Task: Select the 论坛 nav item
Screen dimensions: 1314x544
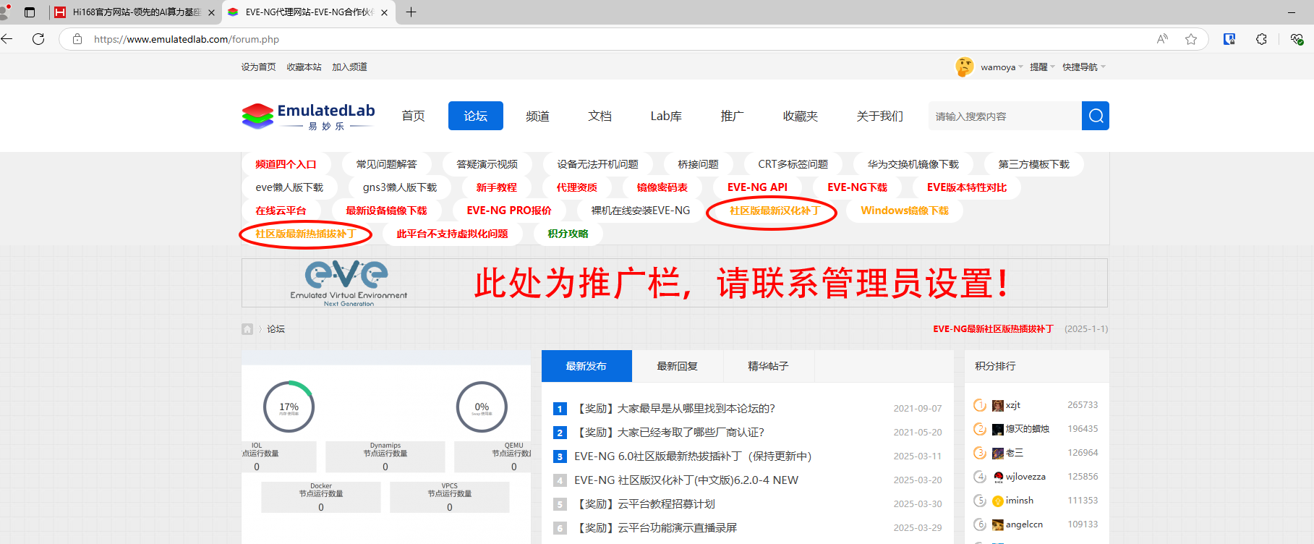Action: (476, 116)
